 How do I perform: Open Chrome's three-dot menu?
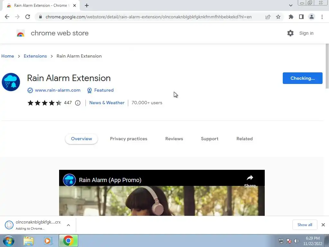[322, 17]
